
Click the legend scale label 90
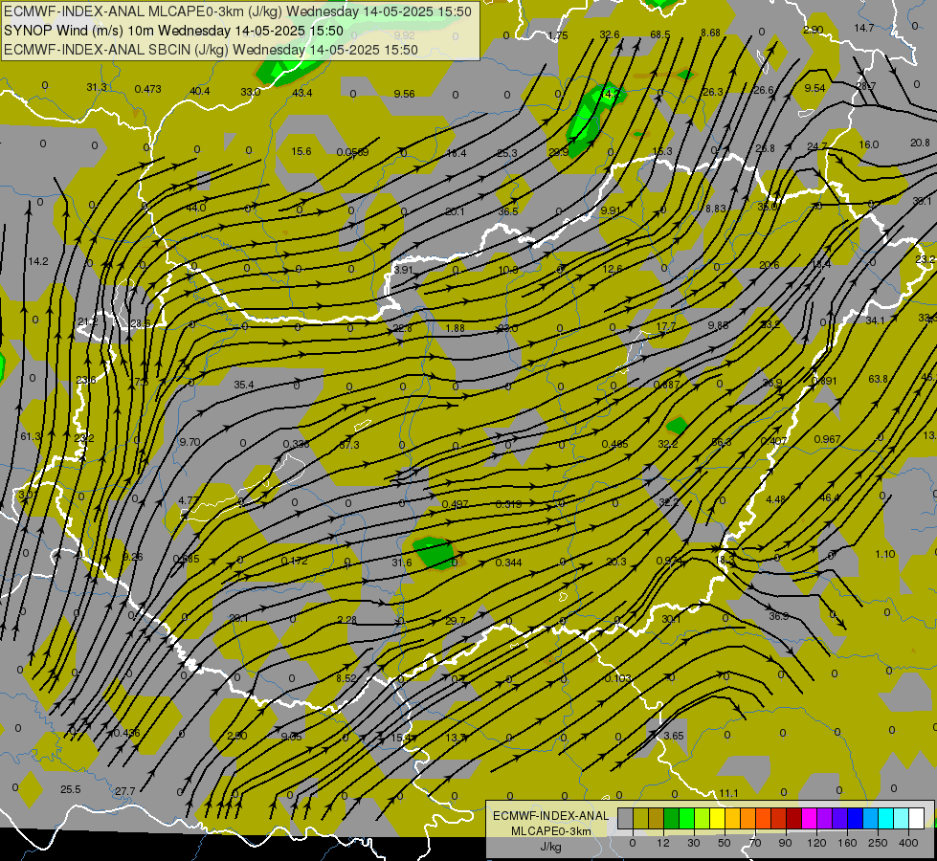point(785,843)
